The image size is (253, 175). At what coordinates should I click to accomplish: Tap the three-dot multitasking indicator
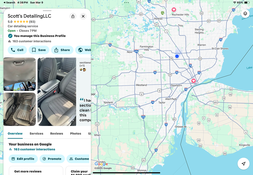tap(126, 3)
